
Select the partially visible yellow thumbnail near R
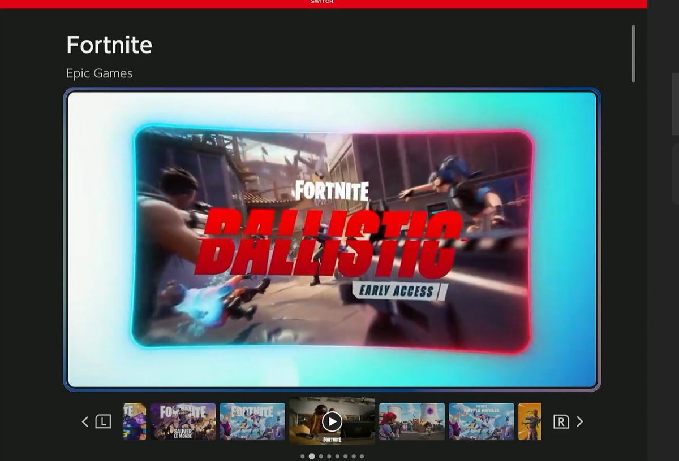(530, 421)
